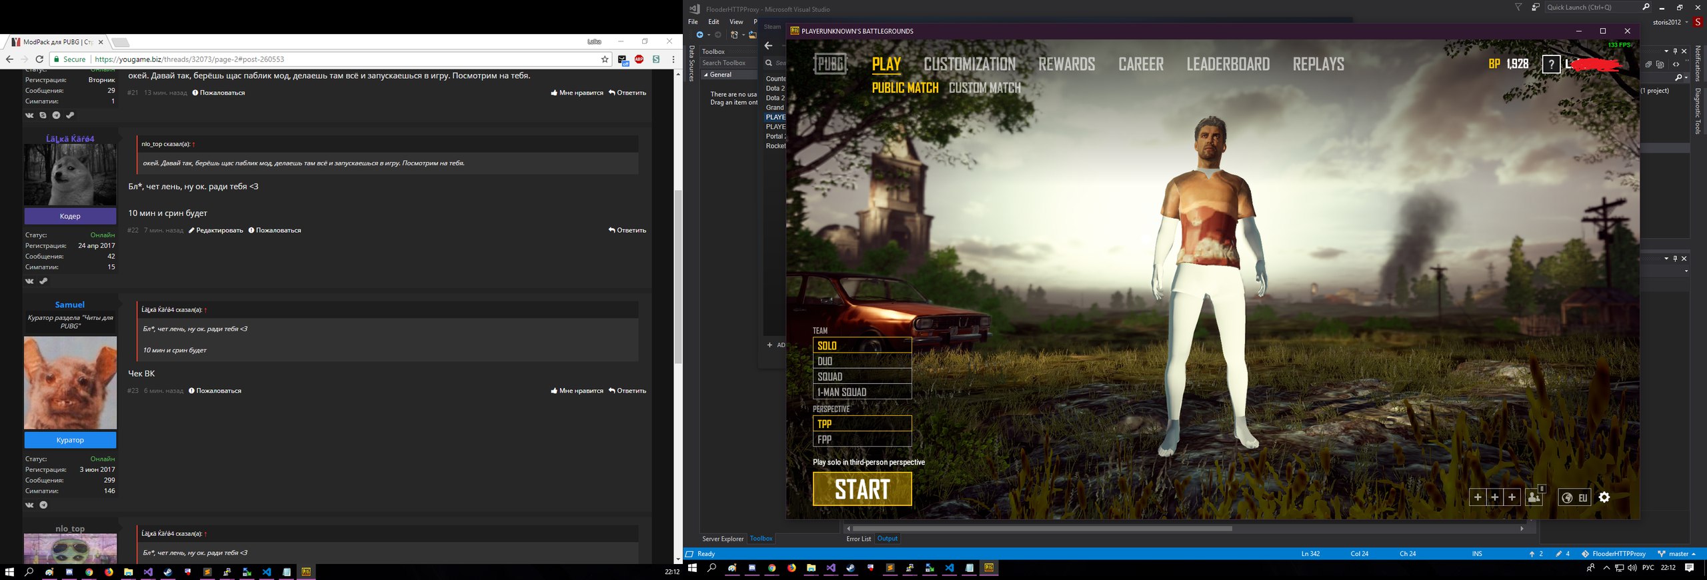Click the yellow START button
This screenshot has height=580, width=1707.
coord(862,489)
